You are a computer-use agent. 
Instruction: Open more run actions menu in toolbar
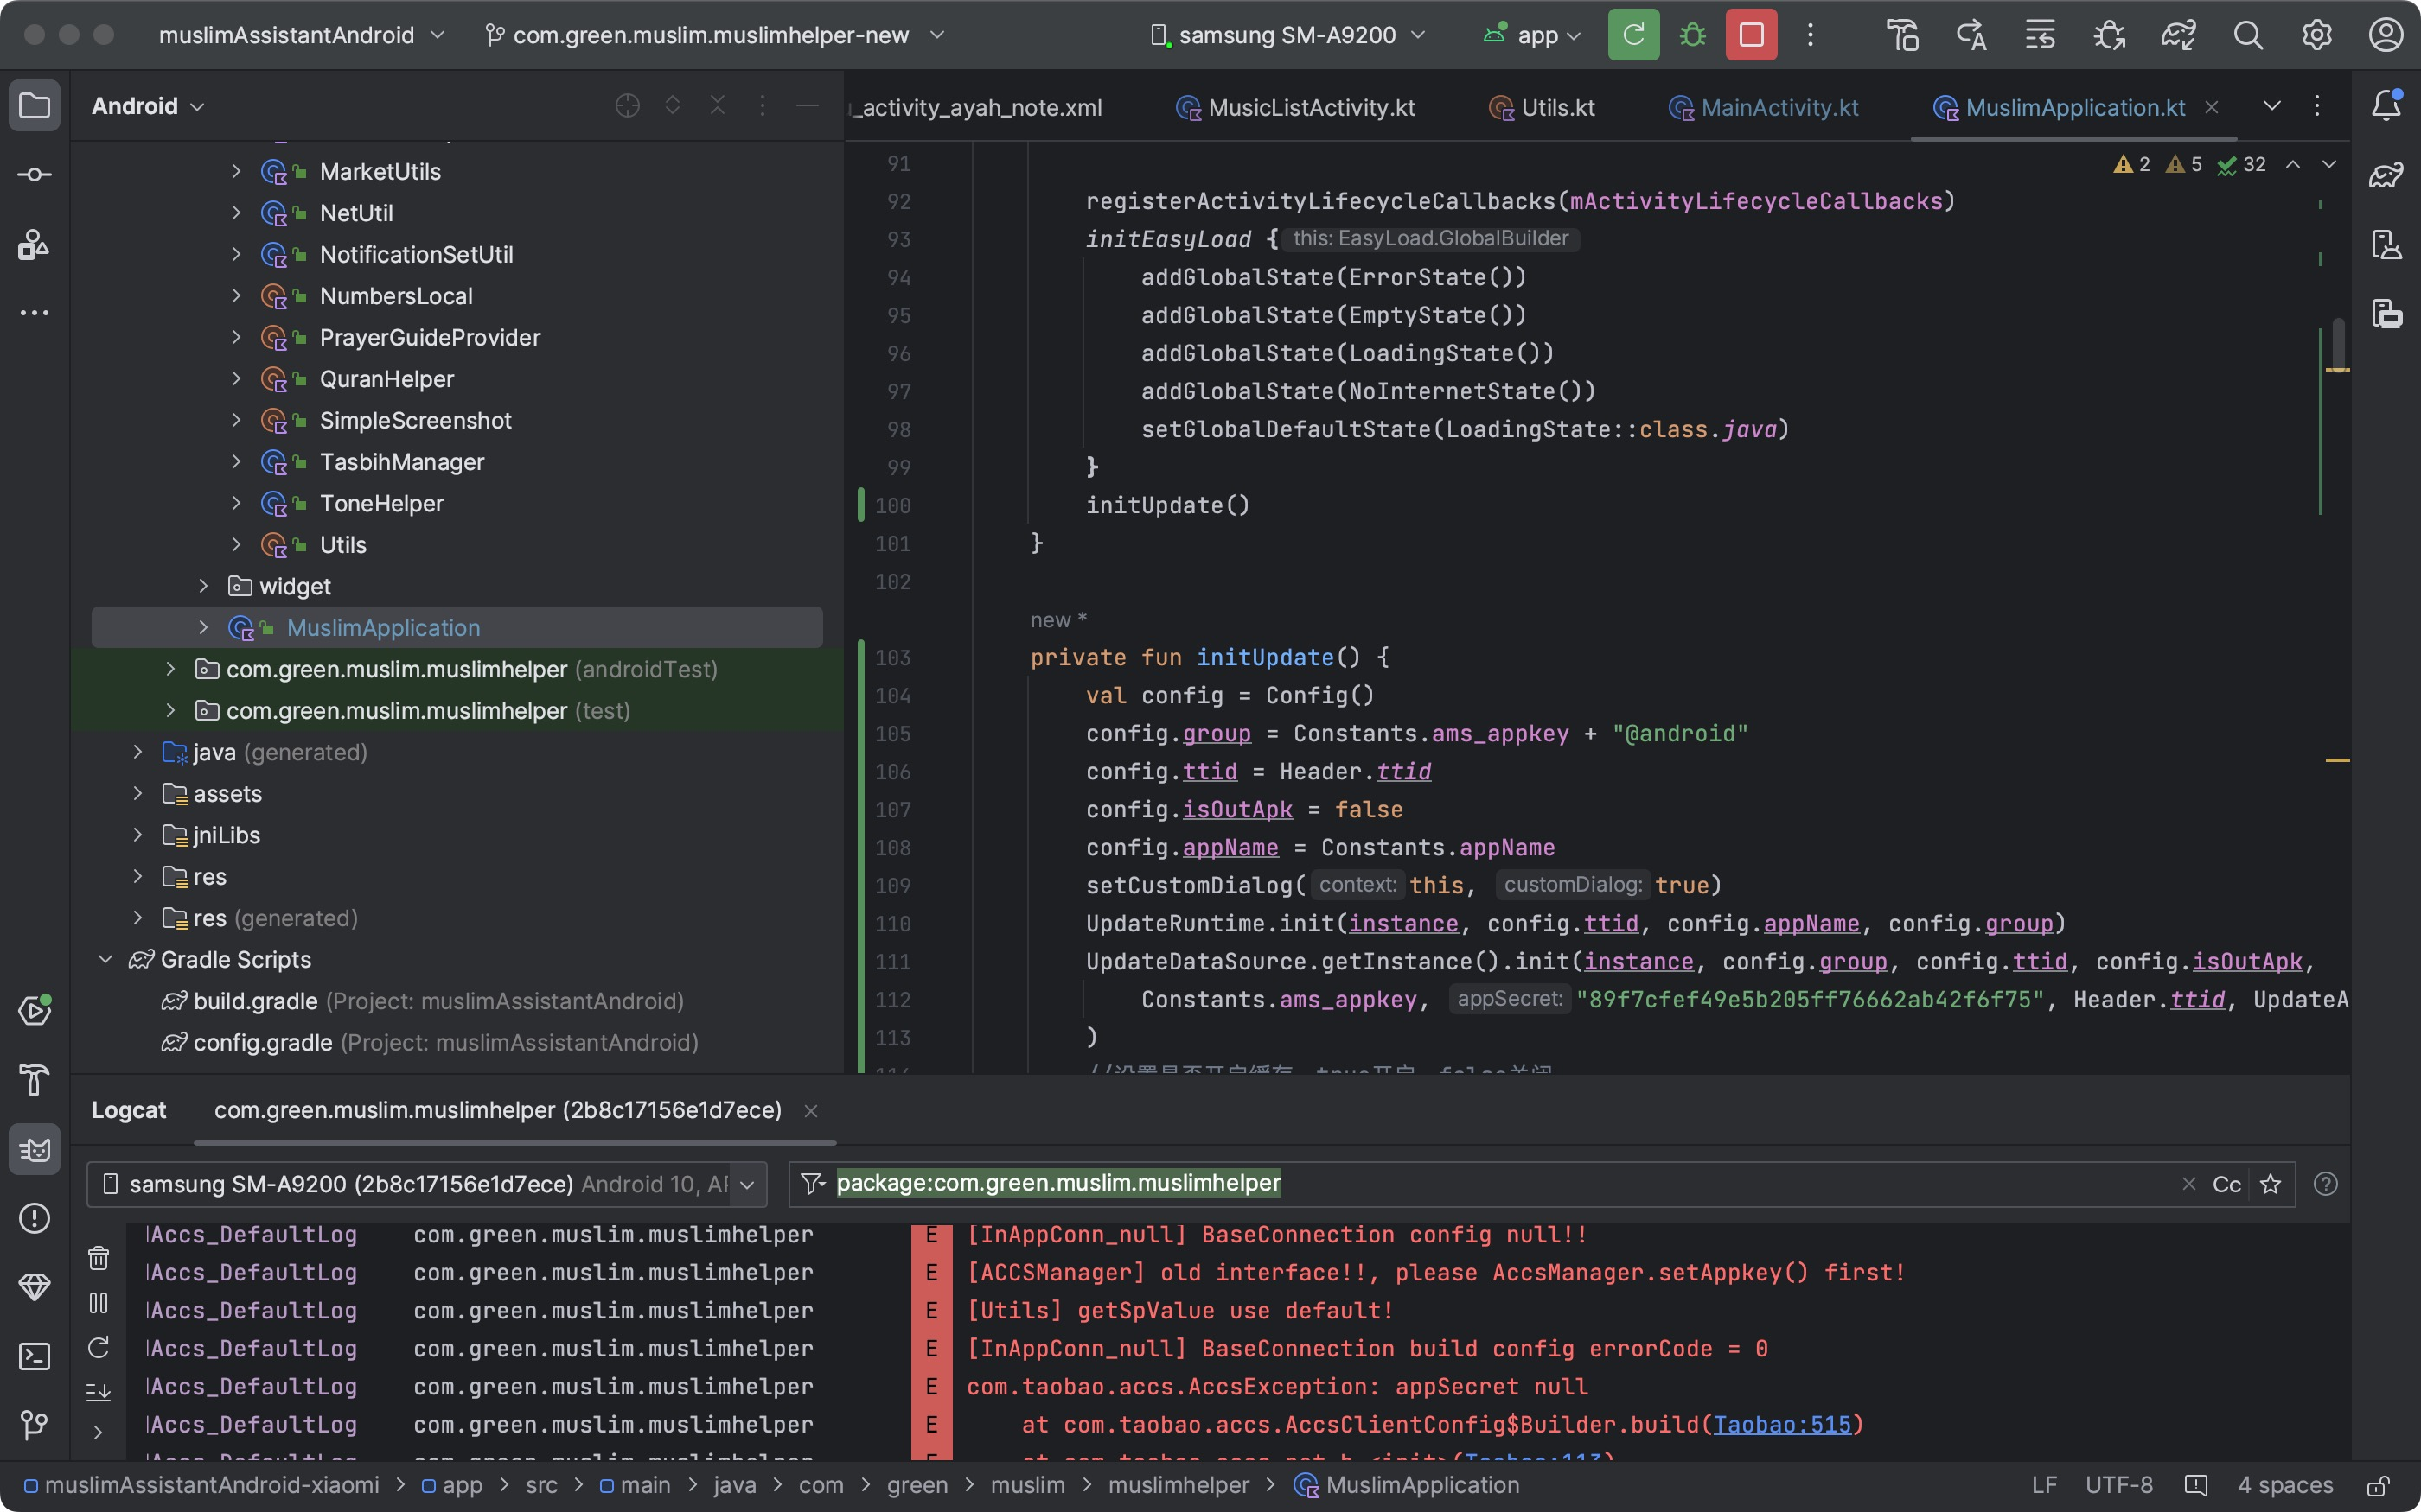pos(1810,35)
